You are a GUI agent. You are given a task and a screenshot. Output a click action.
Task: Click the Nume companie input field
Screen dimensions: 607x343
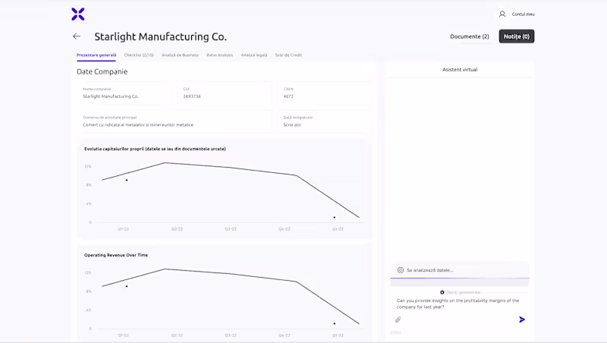(x=126, y=96)
